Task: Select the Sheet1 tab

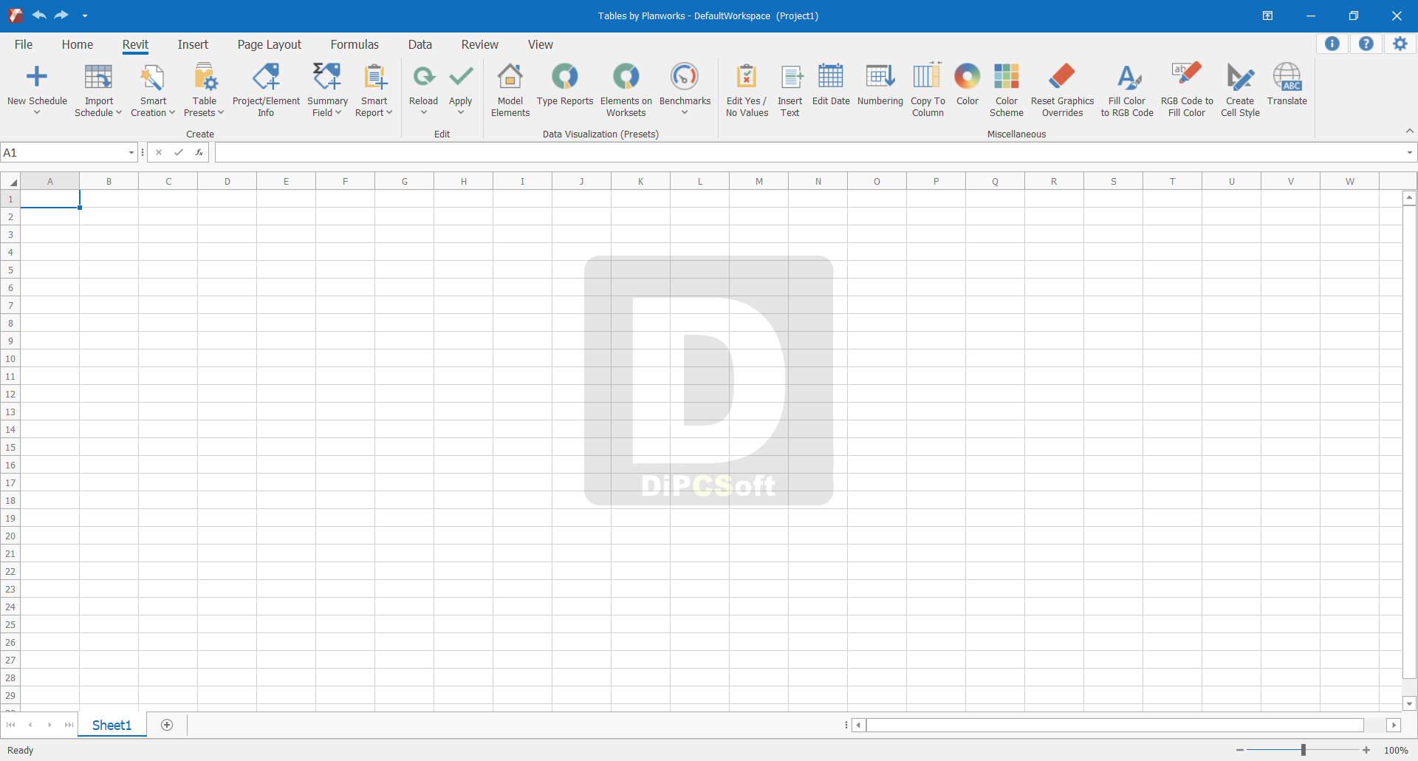Action: [x=112, y=726]
